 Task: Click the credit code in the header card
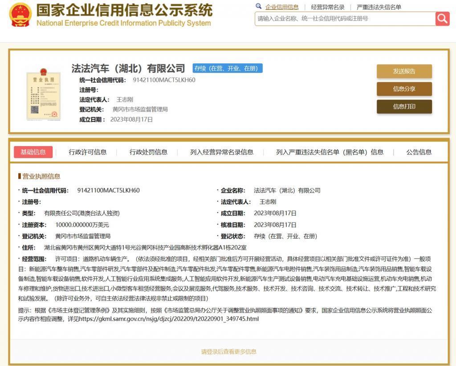[x=164, y=80]
